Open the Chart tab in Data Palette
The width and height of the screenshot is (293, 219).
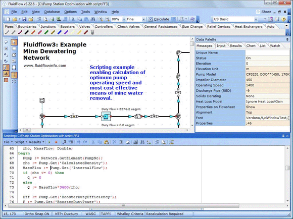pyautogui.click(x=251, y=46)
